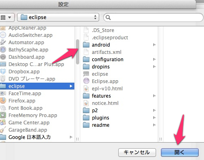Click the Eclipse.app file name
Viewport: 204px width, 160px height.
(105, 81)
